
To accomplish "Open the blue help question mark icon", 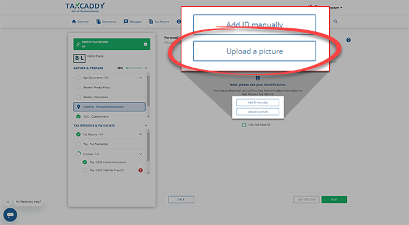I will (349, 40).
